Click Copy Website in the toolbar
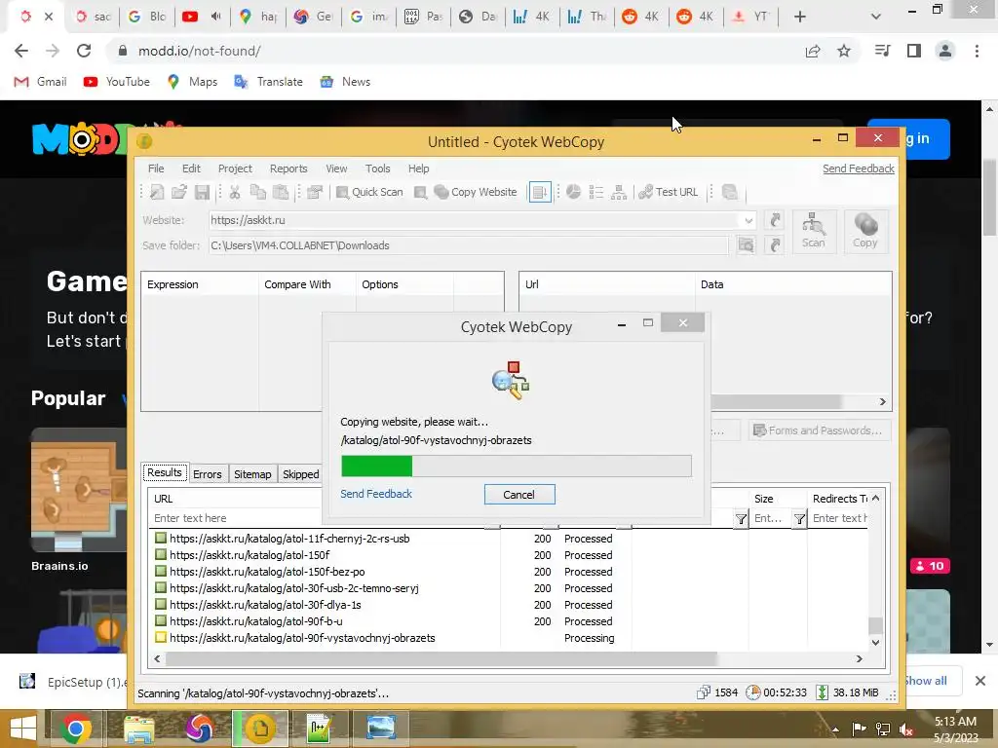Screen dimensions: 998x748 (x=476, y=192)
